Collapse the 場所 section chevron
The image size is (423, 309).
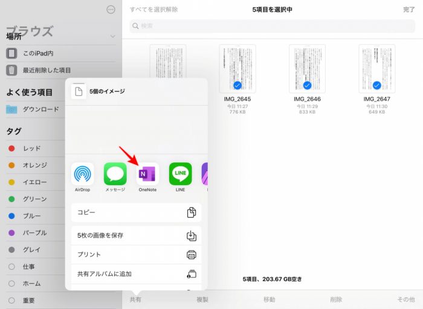[113, 36]
